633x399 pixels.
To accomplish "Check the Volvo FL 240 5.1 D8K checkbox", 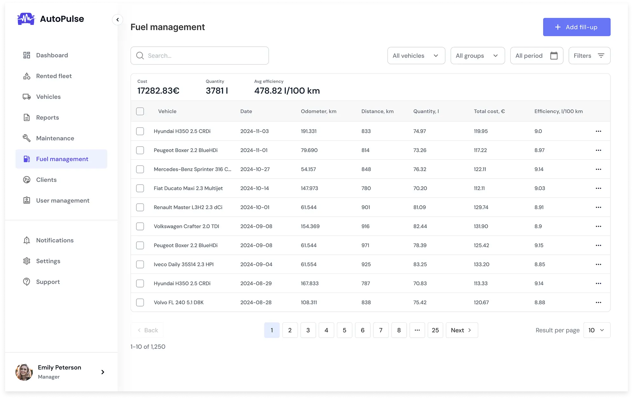I will (x=140, y=302).
